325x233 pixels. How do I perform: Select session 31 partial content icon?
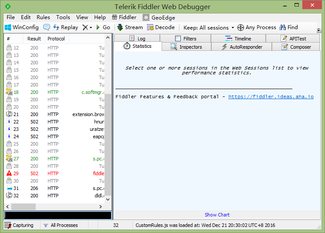pos(10,188)
